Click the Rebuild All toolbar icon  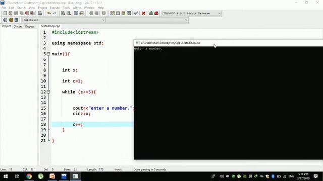(129, 14)
